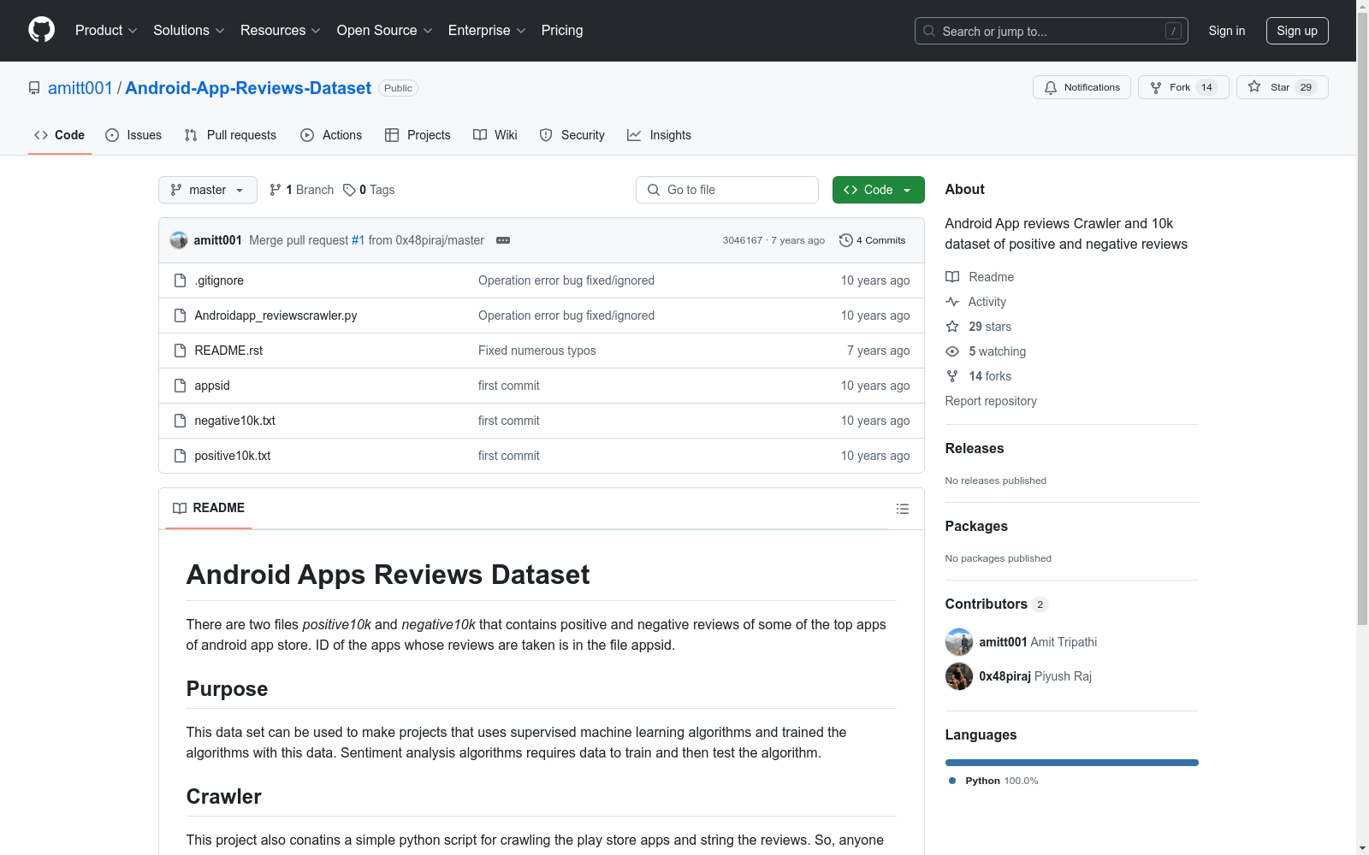This screenshot has width=1369, height=855.
Task: Click the Androidapp_reviewscrawler.py file icon
Action: [x=180, y=315]
